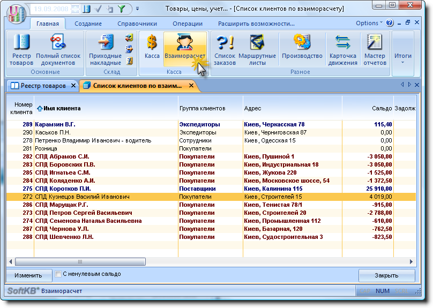Select Петренко Владимир Иванович - водитель
This screenshot has height=308, width=433.
211,140
